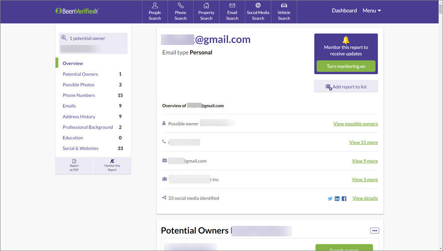Viewport: 443px width, 251px height.
Task: Go to Property Search
Action: [x=206, y=11]
